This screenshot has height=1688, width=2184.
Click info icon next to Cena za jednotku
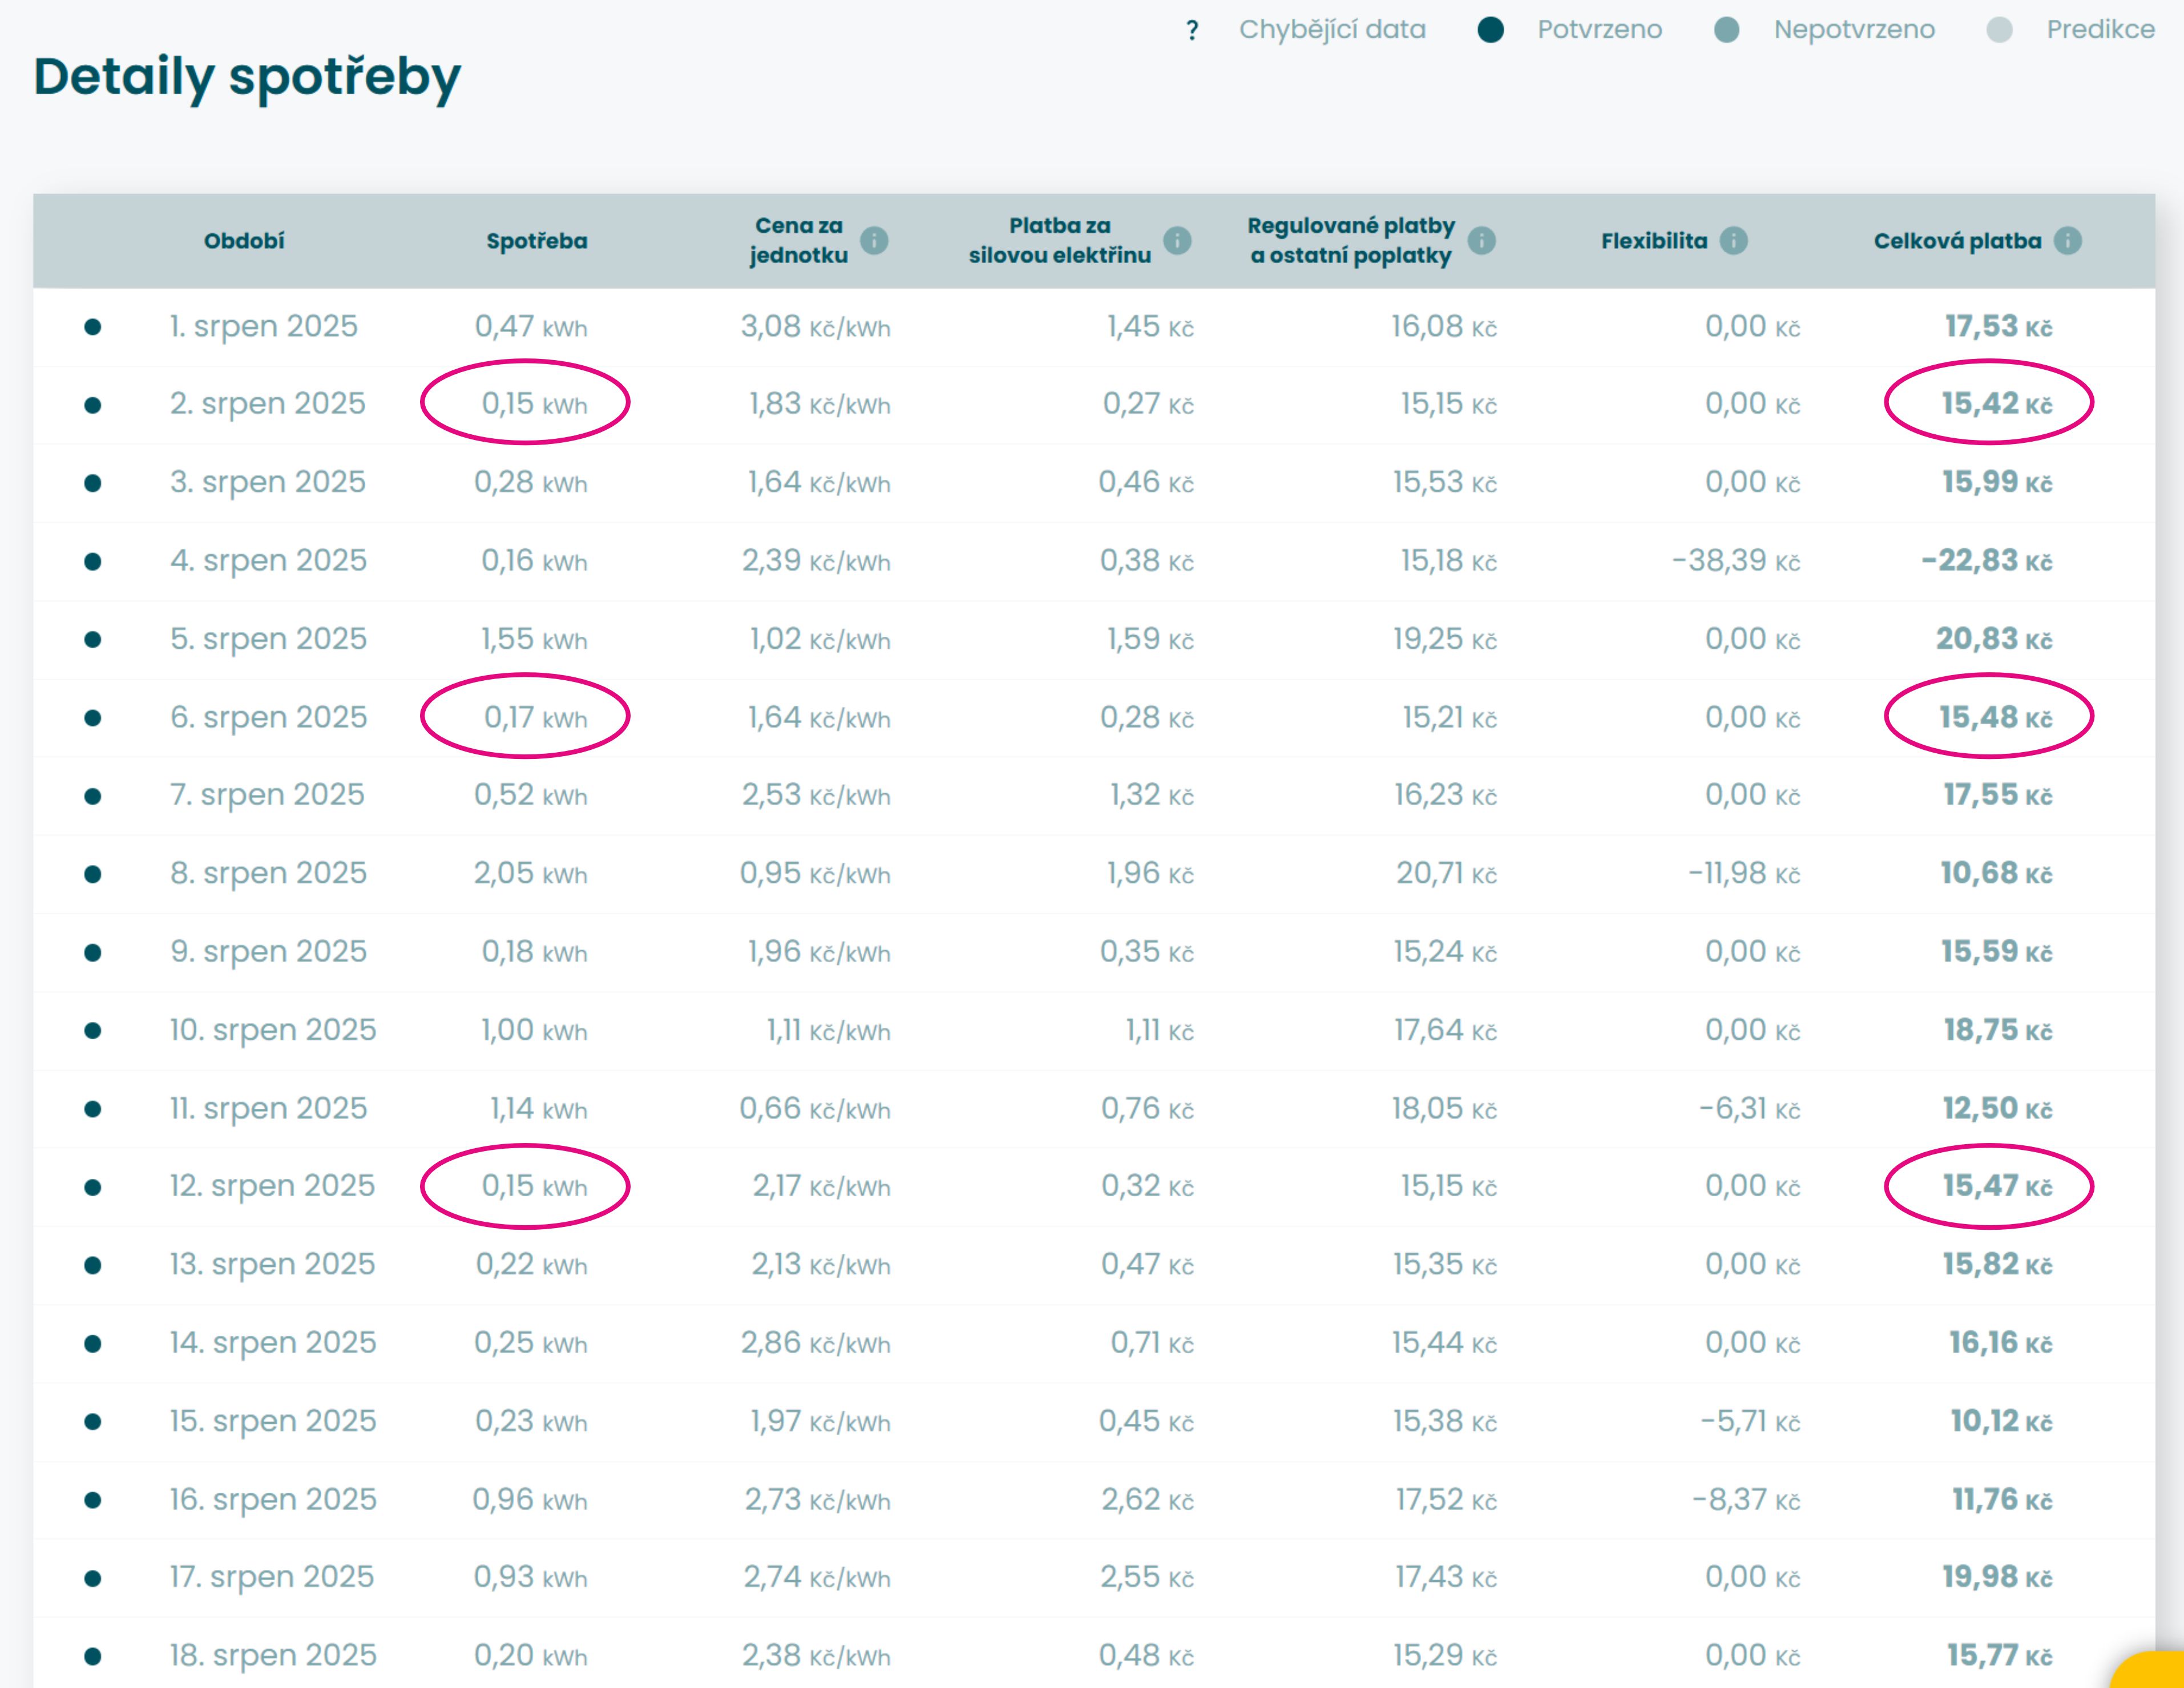click(874, 241)
